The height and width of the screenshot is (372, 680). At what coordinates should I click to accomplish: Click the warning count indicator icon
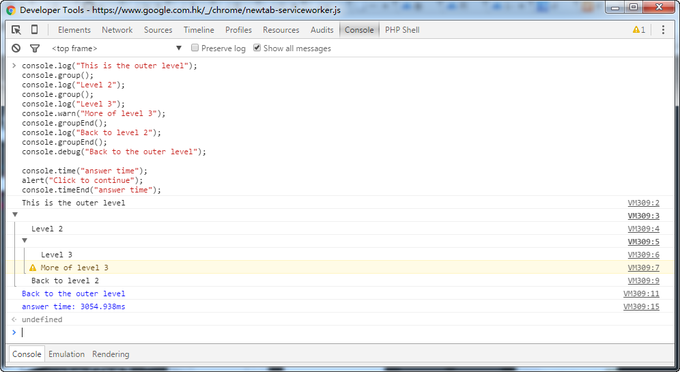coord(639,30)
